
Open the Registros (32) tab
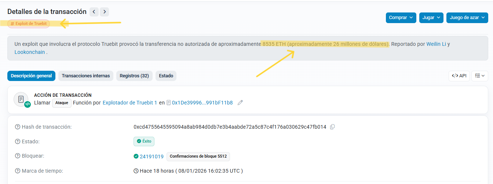(134, 76)
